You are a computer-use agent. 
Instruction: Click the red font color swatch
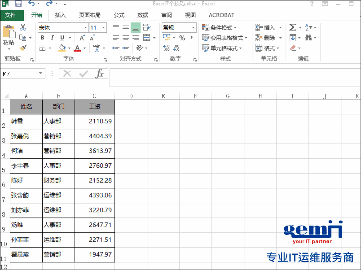coord(77,48)
